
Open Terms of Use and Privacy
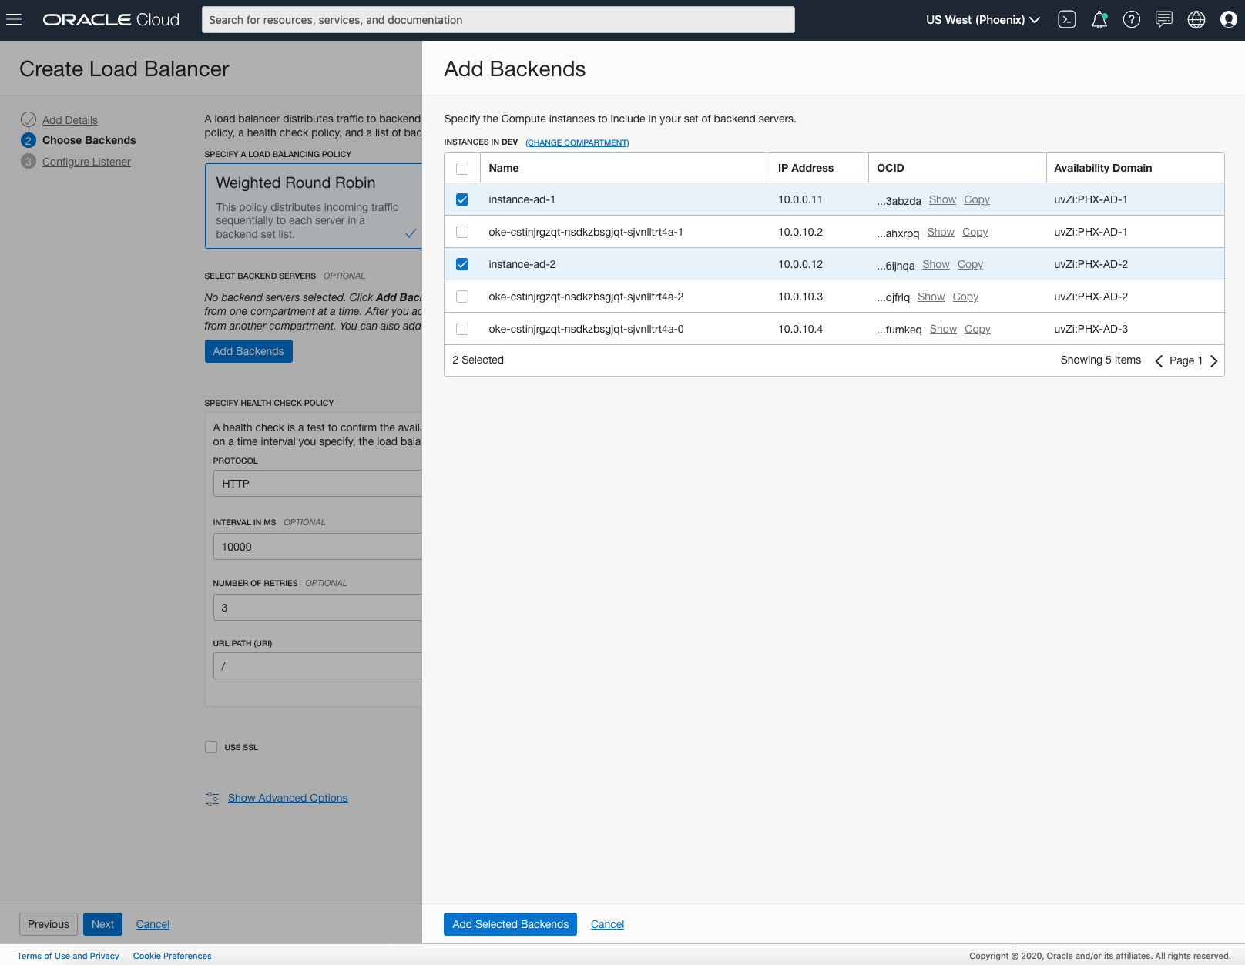[x=68, y=956]
